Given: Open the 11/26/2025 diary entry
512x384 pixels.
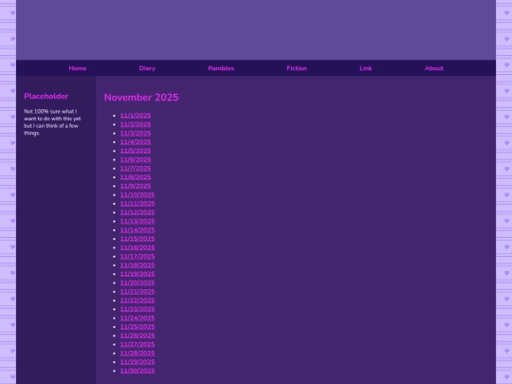Looking at the screenshot, I should point(137,336).
